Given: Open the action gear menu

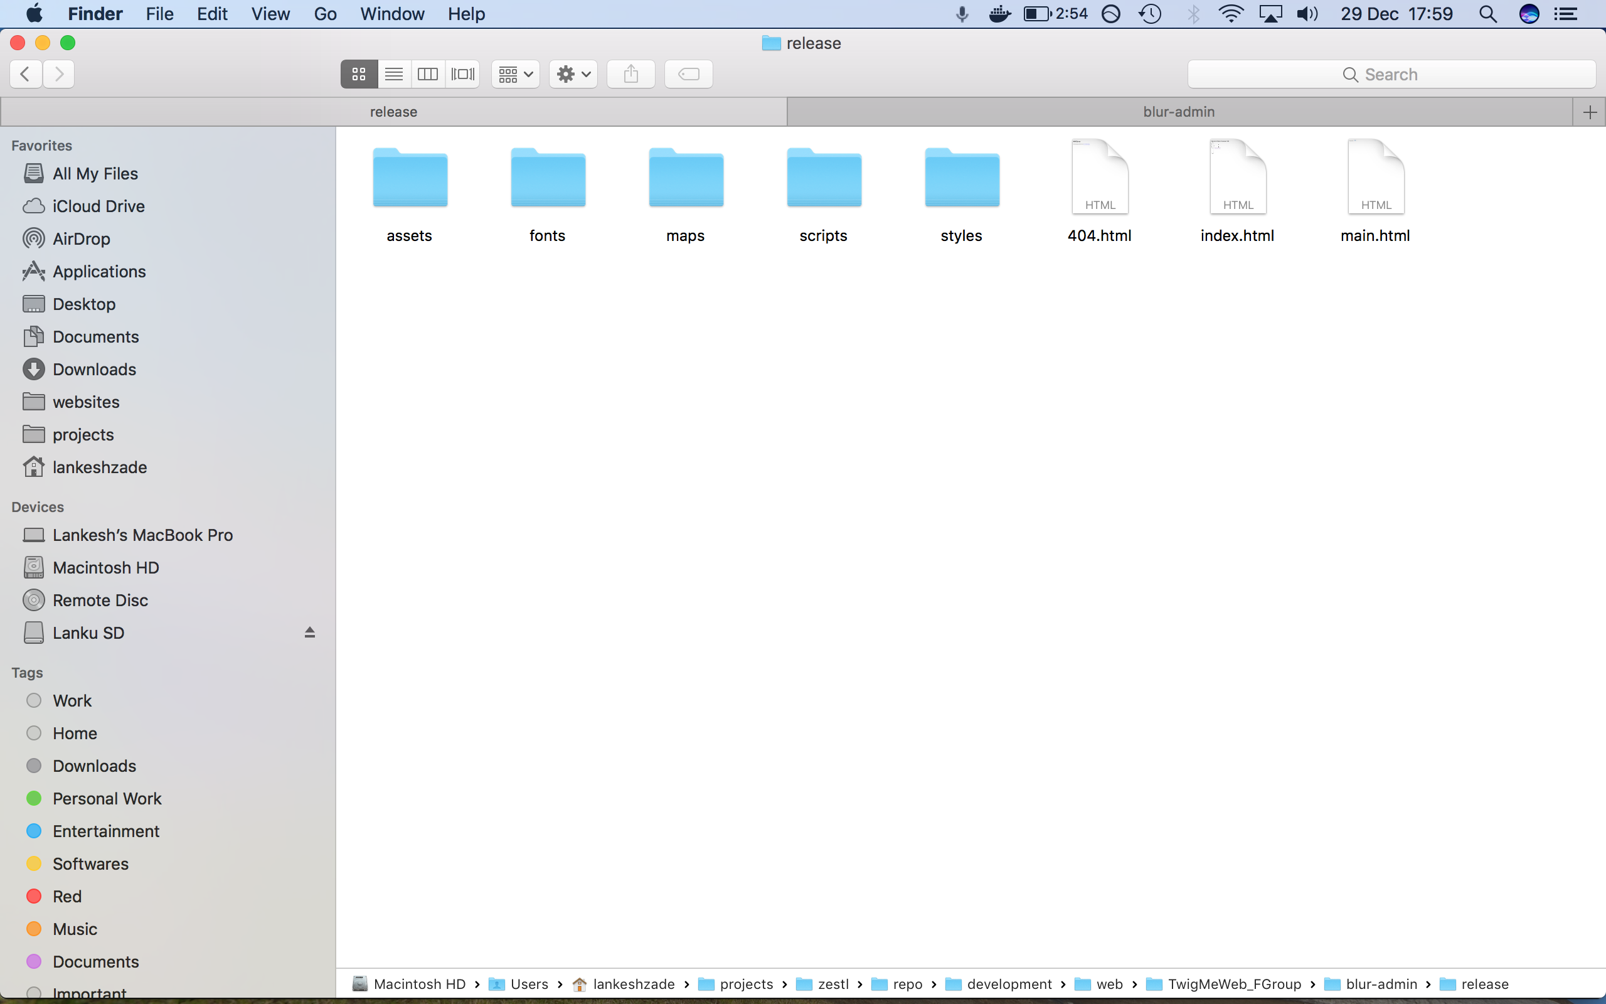Looking at the screenshot, I should (x=572, y=73).
